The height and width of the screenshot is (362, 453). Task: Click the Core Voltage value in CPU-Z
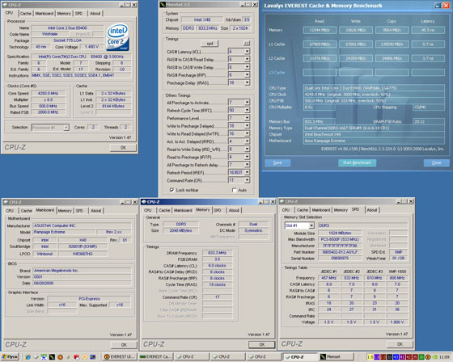point(92,47)
